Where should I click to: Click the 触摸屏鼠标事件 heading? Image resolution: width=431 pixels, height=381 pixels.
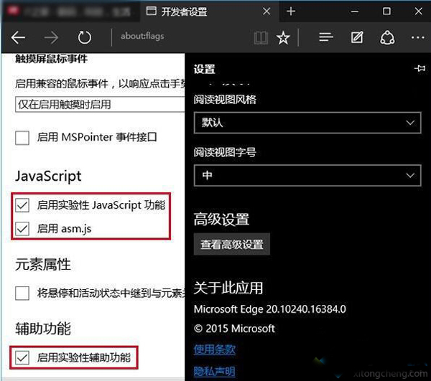coord(52,58)
